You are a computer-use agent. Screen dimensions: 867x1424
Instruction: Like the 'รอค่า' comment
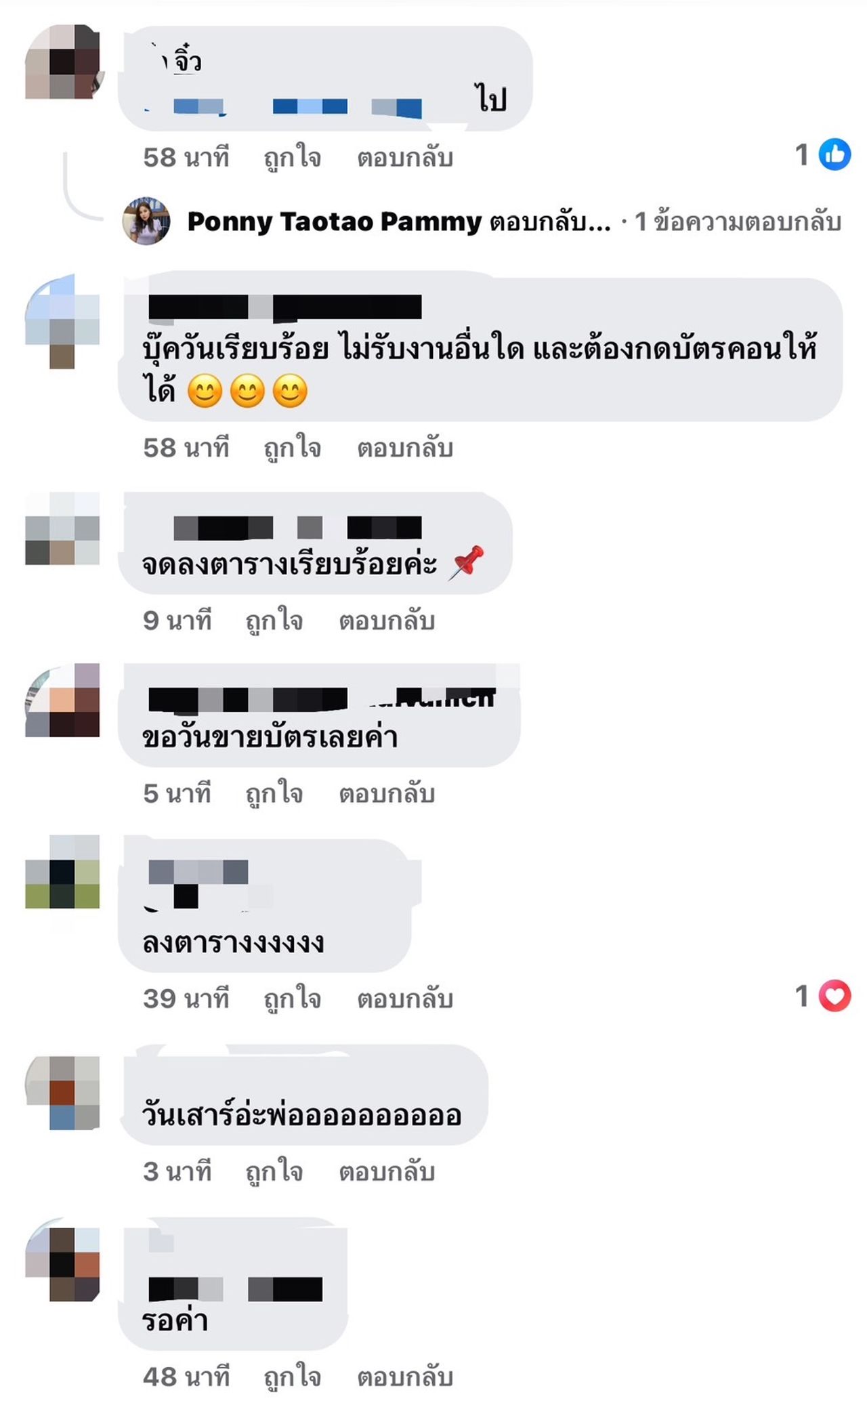tap(292, 1377)
